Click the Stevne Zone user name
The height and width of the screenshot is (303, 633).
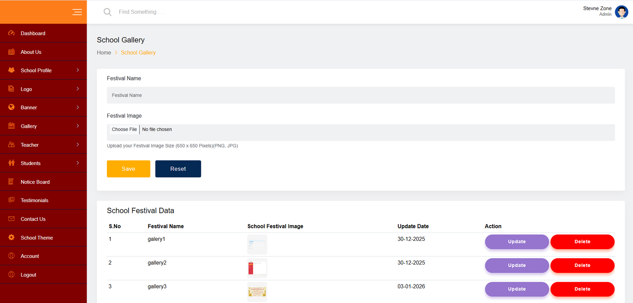(x=597, y=8)
